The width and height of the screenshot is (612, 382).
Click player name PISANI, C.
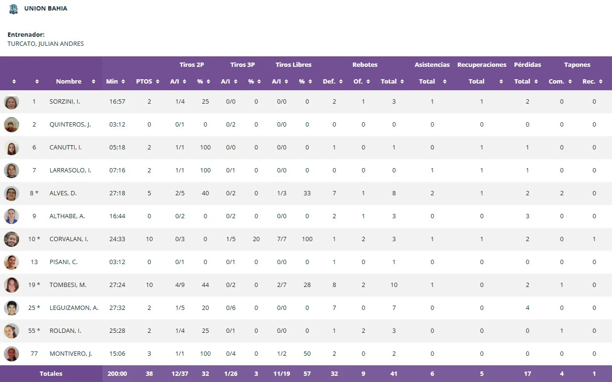[x=64, y=262]
